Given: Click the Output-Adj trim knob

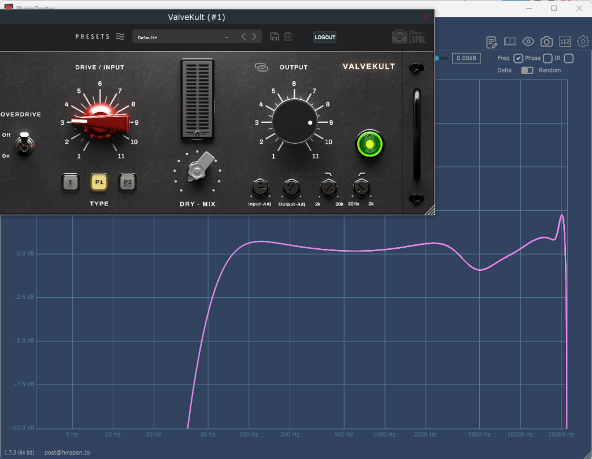Looking at the screenshot, I should [x=291, y=188].
